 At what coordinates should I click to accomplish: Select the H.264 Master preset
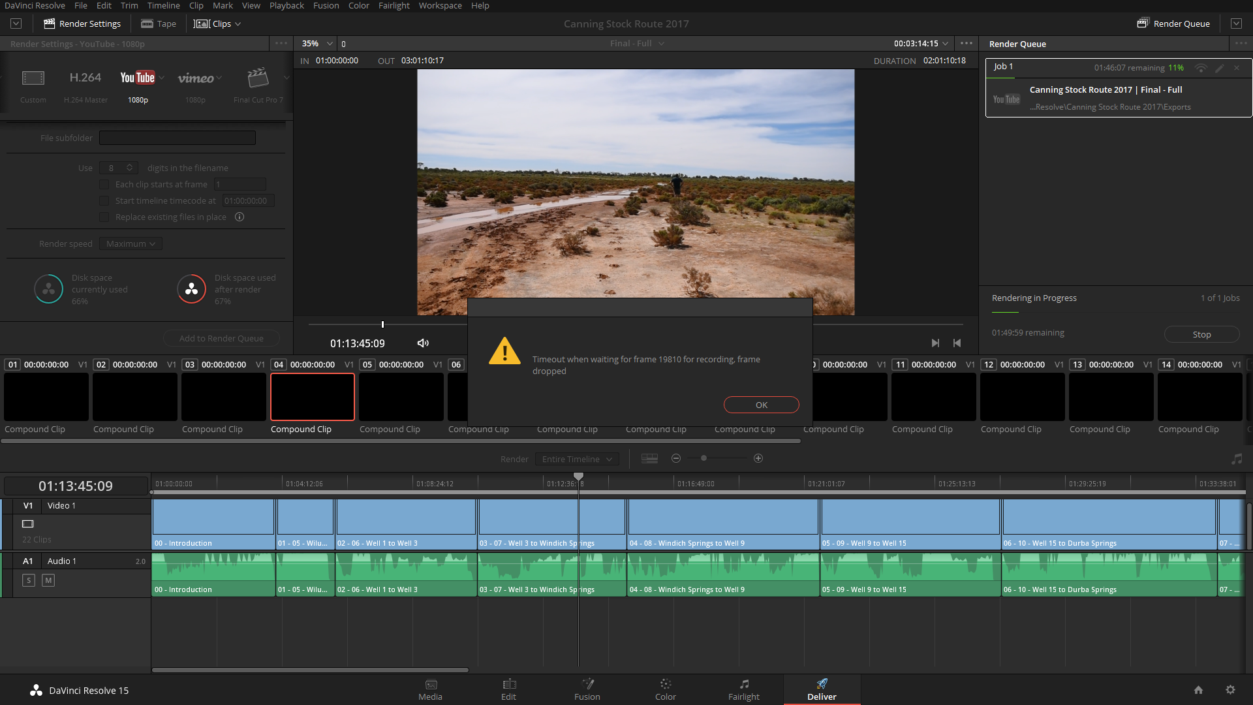[x=85, y=85]
